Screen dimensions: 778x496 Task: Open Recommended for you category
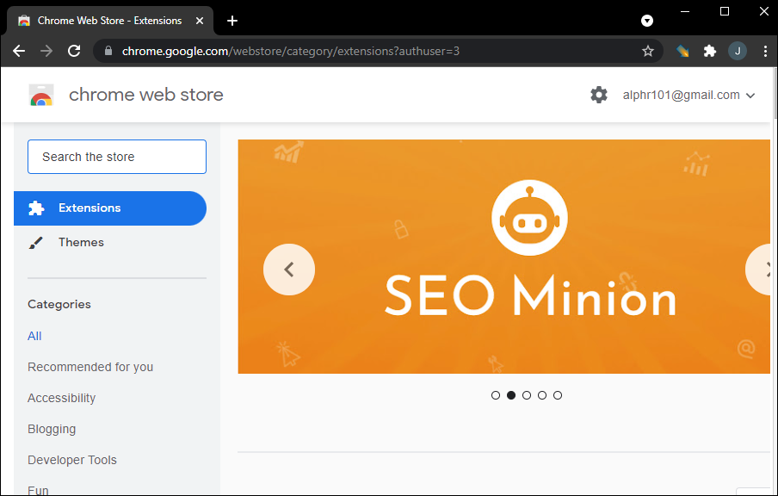90,367
